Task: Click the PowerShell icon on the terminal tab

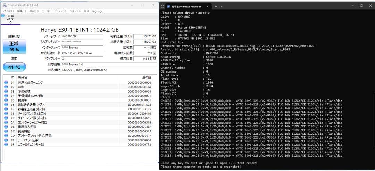Action: click(x=168, y=6)
